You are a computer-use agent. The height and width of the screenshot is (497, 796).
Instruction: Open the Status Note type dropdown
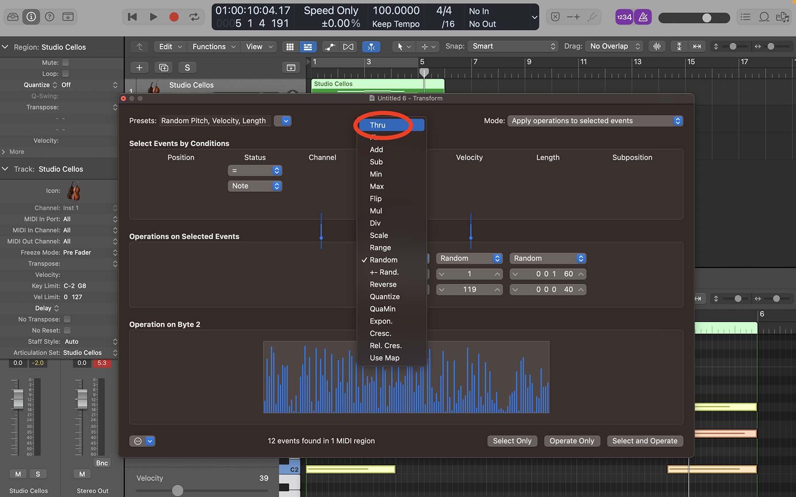click(x=255, y=186)
